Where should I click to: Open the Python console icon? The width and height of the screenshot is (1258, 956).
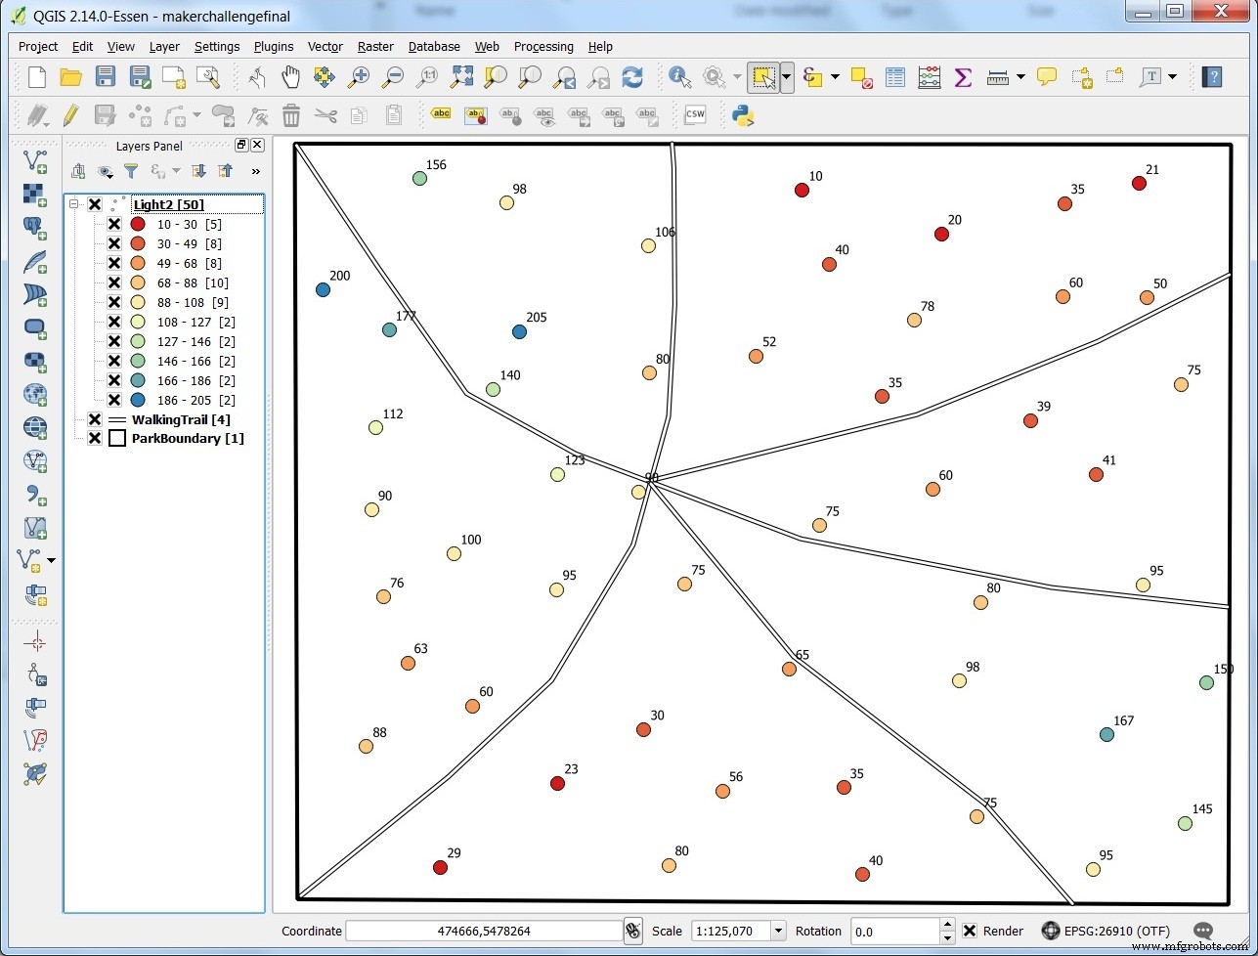point(743,115)
